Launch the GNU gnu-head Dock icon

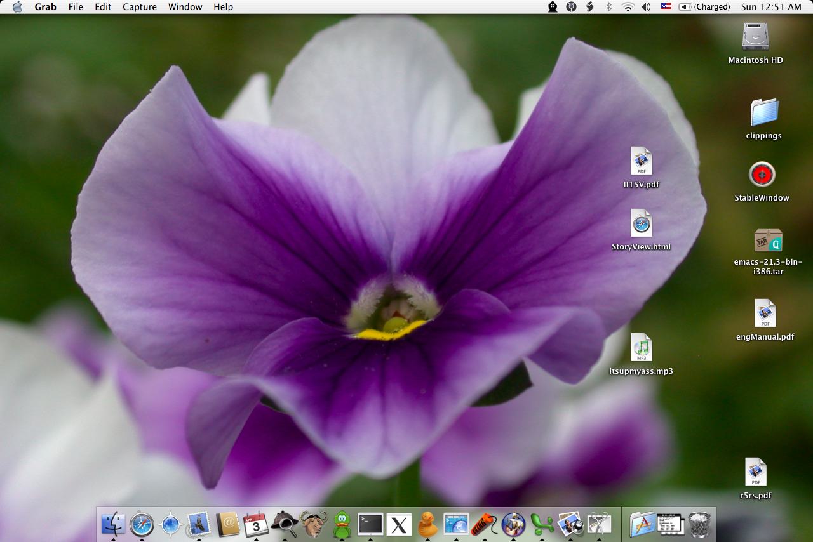[x=313, y=524]
